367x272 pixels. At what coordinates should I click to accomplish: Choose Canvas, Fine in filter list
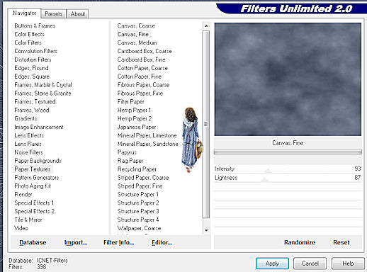pos(133,34)
